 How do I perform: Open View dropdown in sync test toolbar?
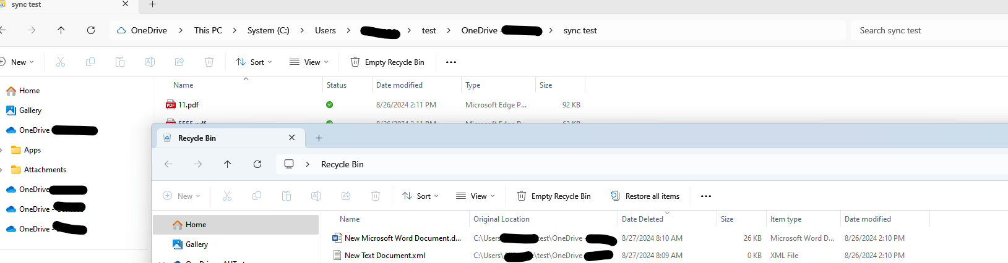(309, 62)
